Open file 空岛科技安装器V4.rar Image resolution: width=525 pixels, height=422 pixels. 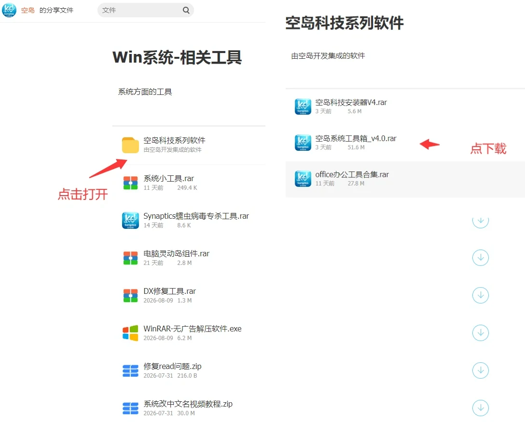pos(351,103)
